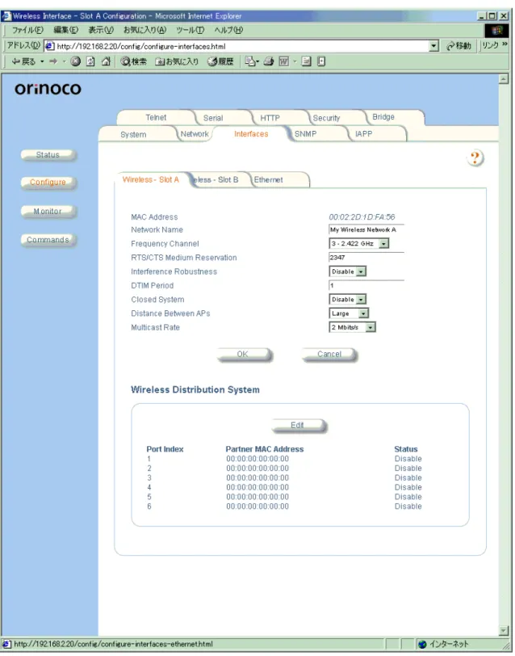Open the Back button history dropdown arrow
Image resolution: width=515 pixels, height=656 pixels.
(x=42, y=62)
